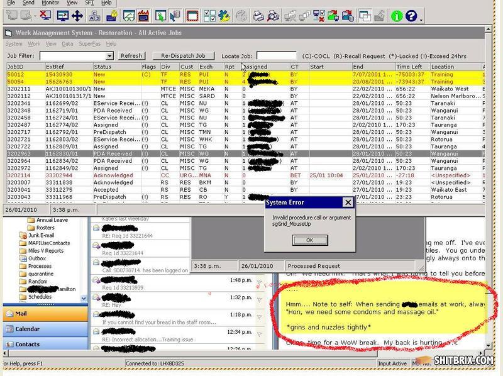Click the blue folder transfer icon

pos(348,15)
